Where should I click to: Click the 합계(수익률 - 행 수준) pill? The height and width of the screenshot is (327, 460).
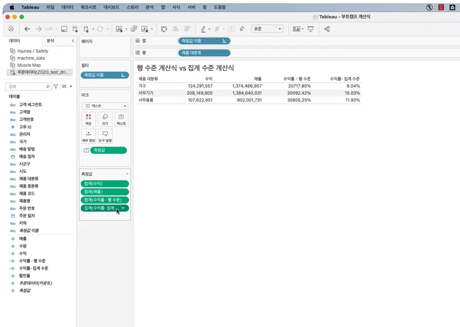(x=105, y=200)
